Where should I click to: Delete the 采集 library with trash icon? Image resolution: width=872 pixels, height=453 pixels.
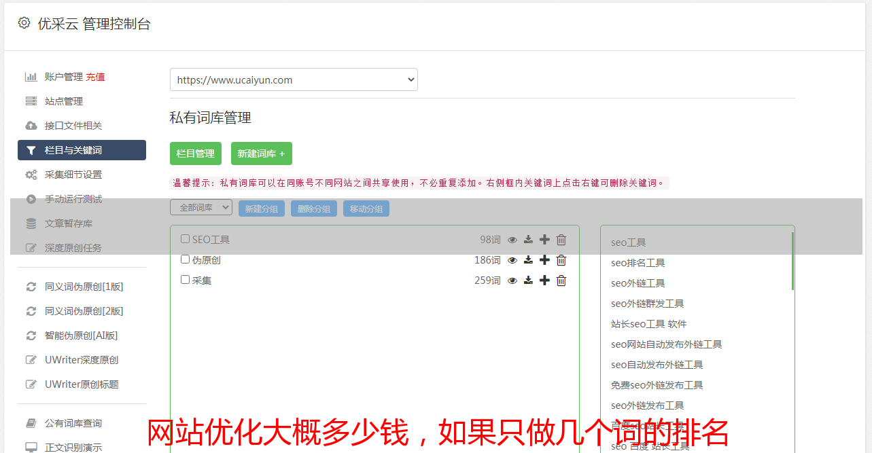point(561,280)
